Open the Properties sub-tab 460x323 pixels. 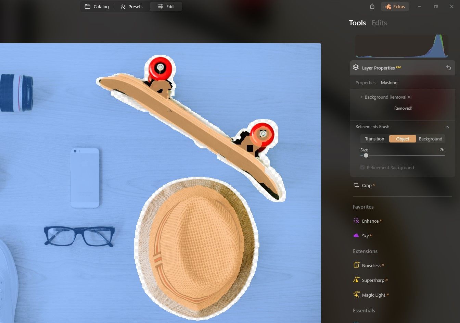pyautogui.click(x=366, y=83)
